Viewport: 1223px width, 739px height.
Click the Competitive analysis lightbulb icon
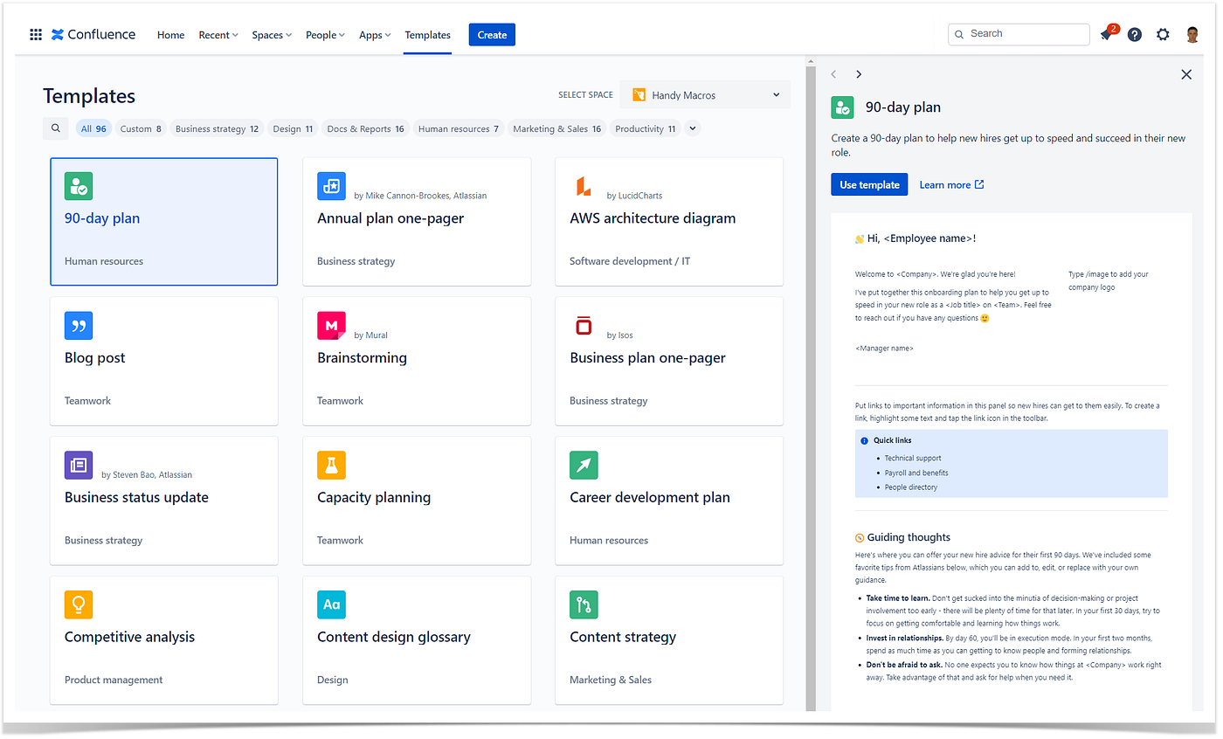point(79,604)
